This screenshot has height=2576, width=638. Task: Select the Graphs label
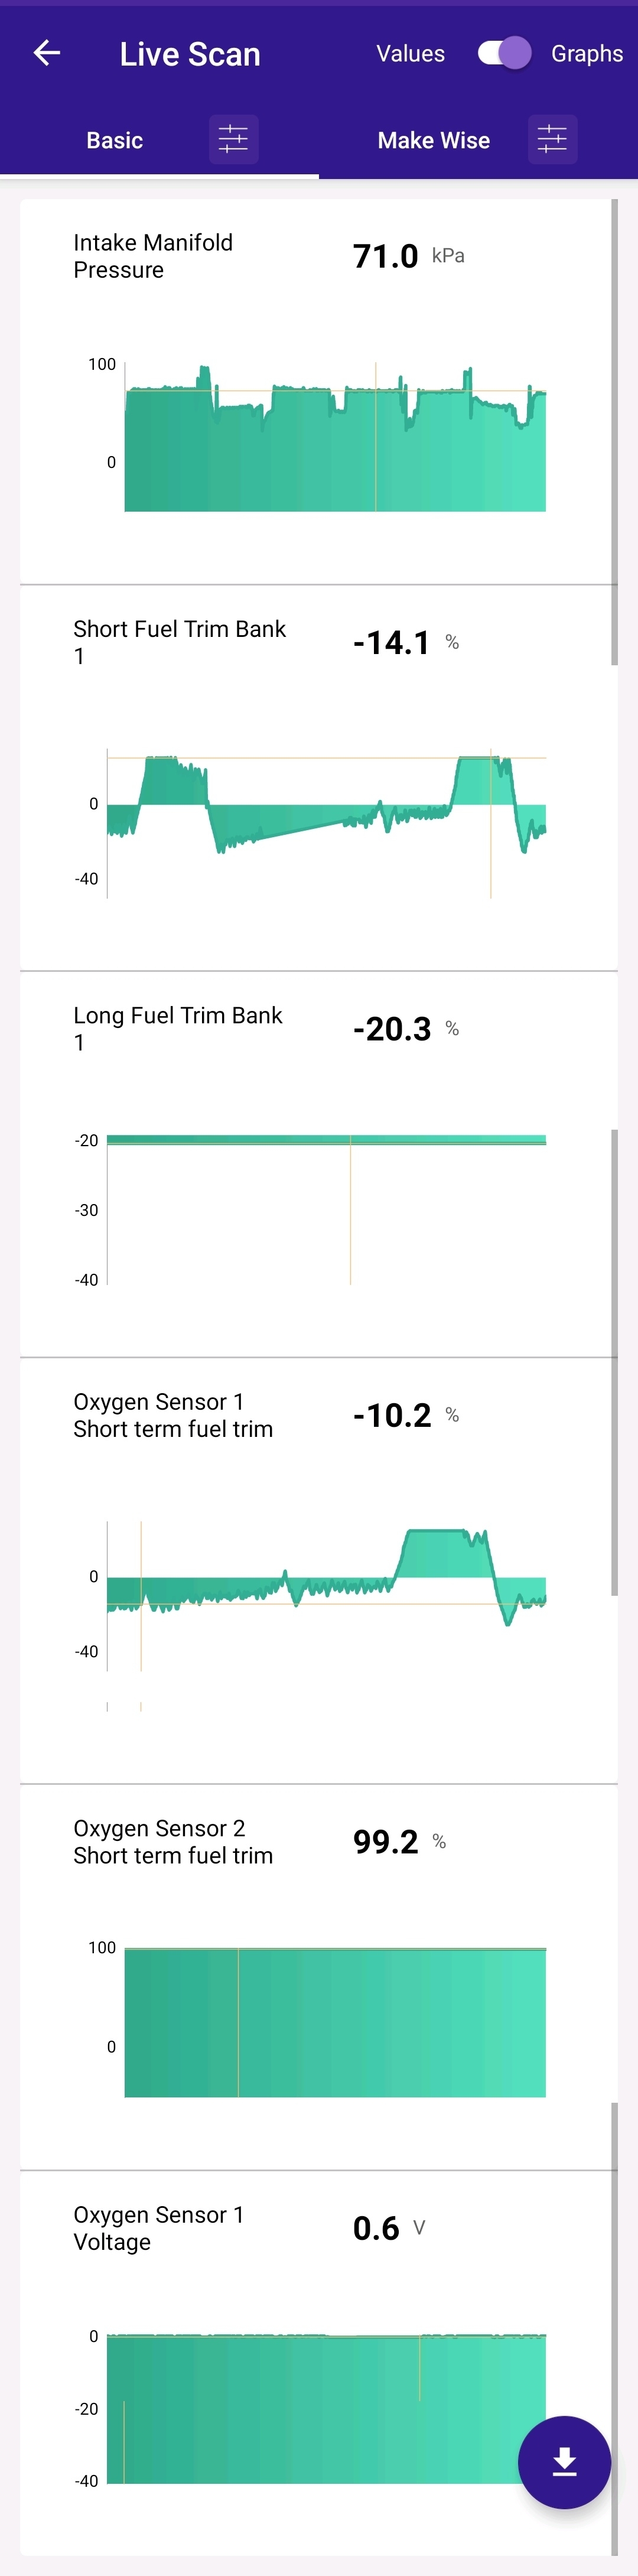tap(587, 54)
